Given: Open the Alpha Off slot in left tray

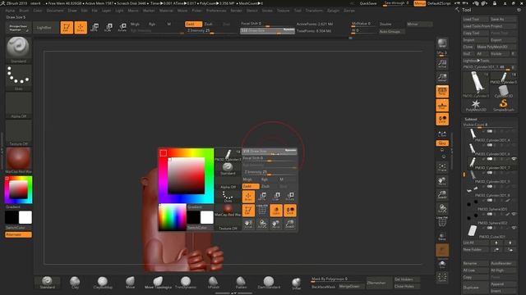Looking at the screenshot, I should (x=18, y=105).
